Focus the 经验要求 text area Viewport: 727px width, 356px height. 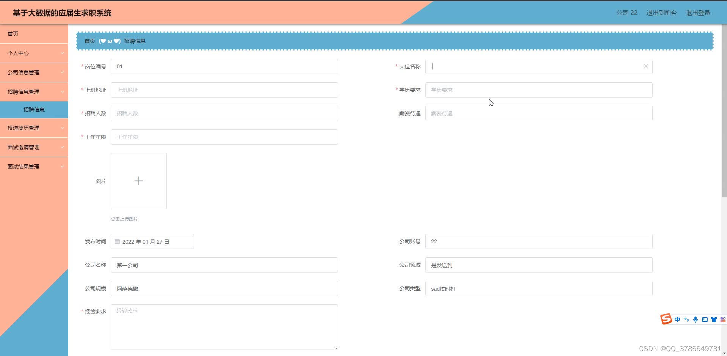(224, 327)
